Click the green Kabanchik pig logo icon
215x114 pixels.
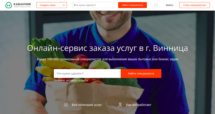(x=9, y=5)
